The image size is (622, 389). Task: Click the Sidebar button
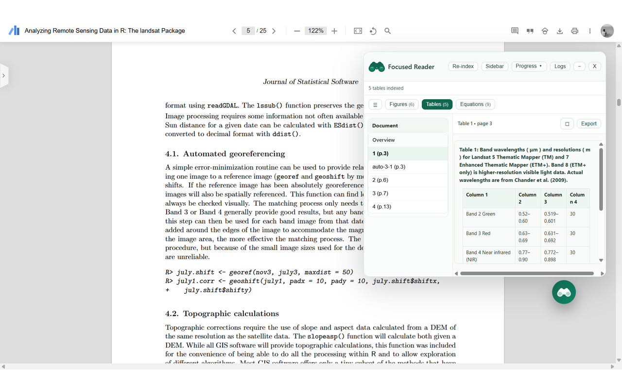coord(495,66)
